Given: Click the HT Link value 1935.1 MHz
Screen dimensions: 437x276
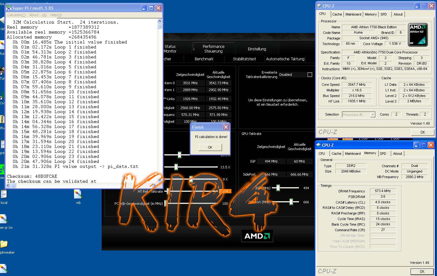Looking at the screenshot, I should [x=357, y=101].
